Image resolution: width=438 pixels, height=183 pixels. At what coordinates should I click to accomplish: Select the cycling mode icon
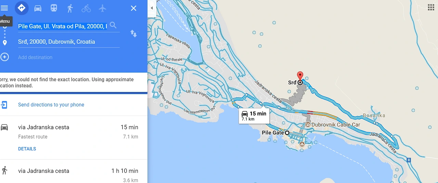click(x=86, y=8)
